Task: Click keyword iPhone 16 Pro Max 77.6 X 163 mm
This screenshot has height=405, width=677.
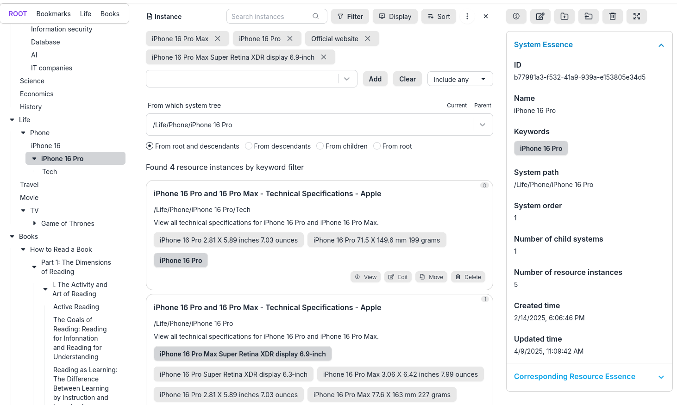Action: [x=382, y=394]
